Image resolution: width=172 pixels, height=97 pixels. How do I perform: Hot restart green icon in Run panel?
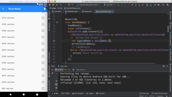(69, 70)
